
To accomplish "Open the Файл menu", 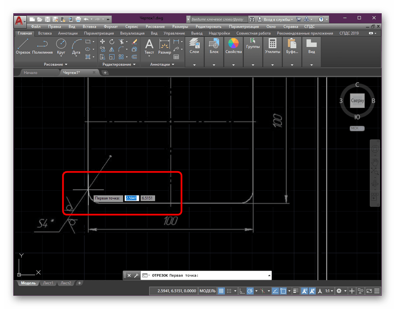I will tap(36, 27).
